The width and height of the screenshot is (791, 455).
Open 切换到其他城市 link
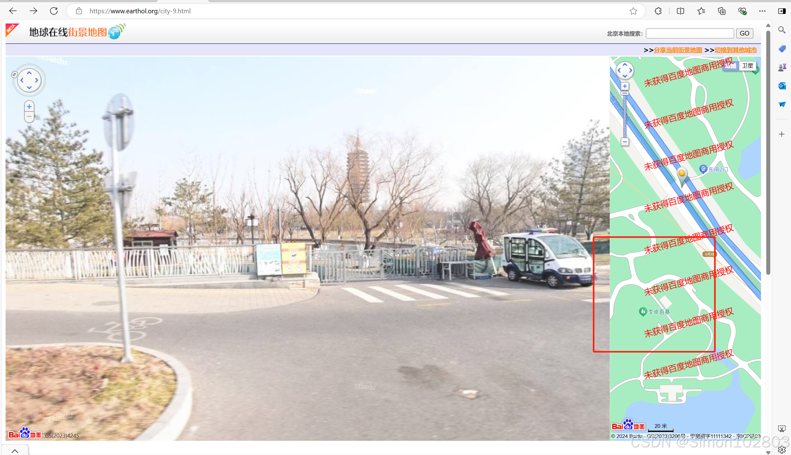[735, 50]
